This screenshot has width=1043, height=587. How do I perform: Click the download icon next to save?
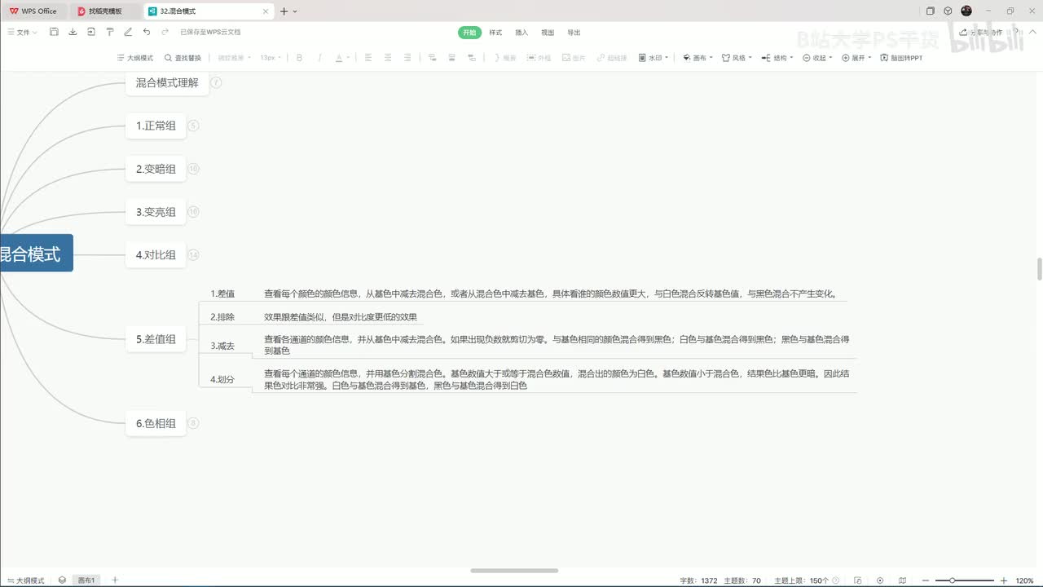click(x=73, y=32)
